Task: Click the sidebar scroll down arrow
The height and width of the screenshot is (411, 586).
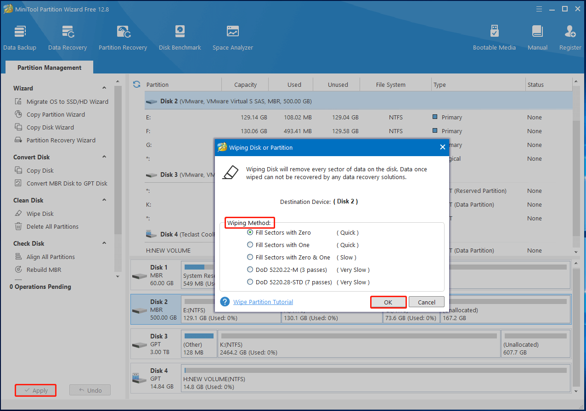Action: 118,276
